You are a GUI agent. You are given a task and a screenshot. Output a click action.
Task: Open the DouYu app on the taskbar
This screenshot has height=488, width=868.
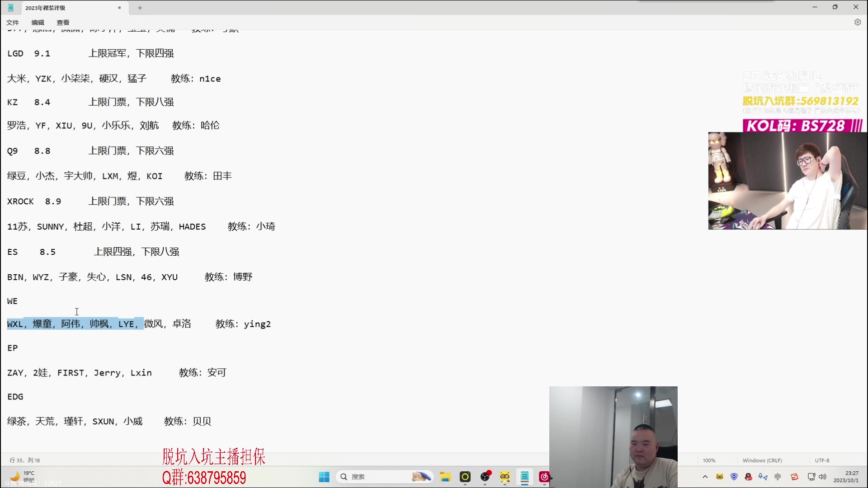tap(505, 477)
